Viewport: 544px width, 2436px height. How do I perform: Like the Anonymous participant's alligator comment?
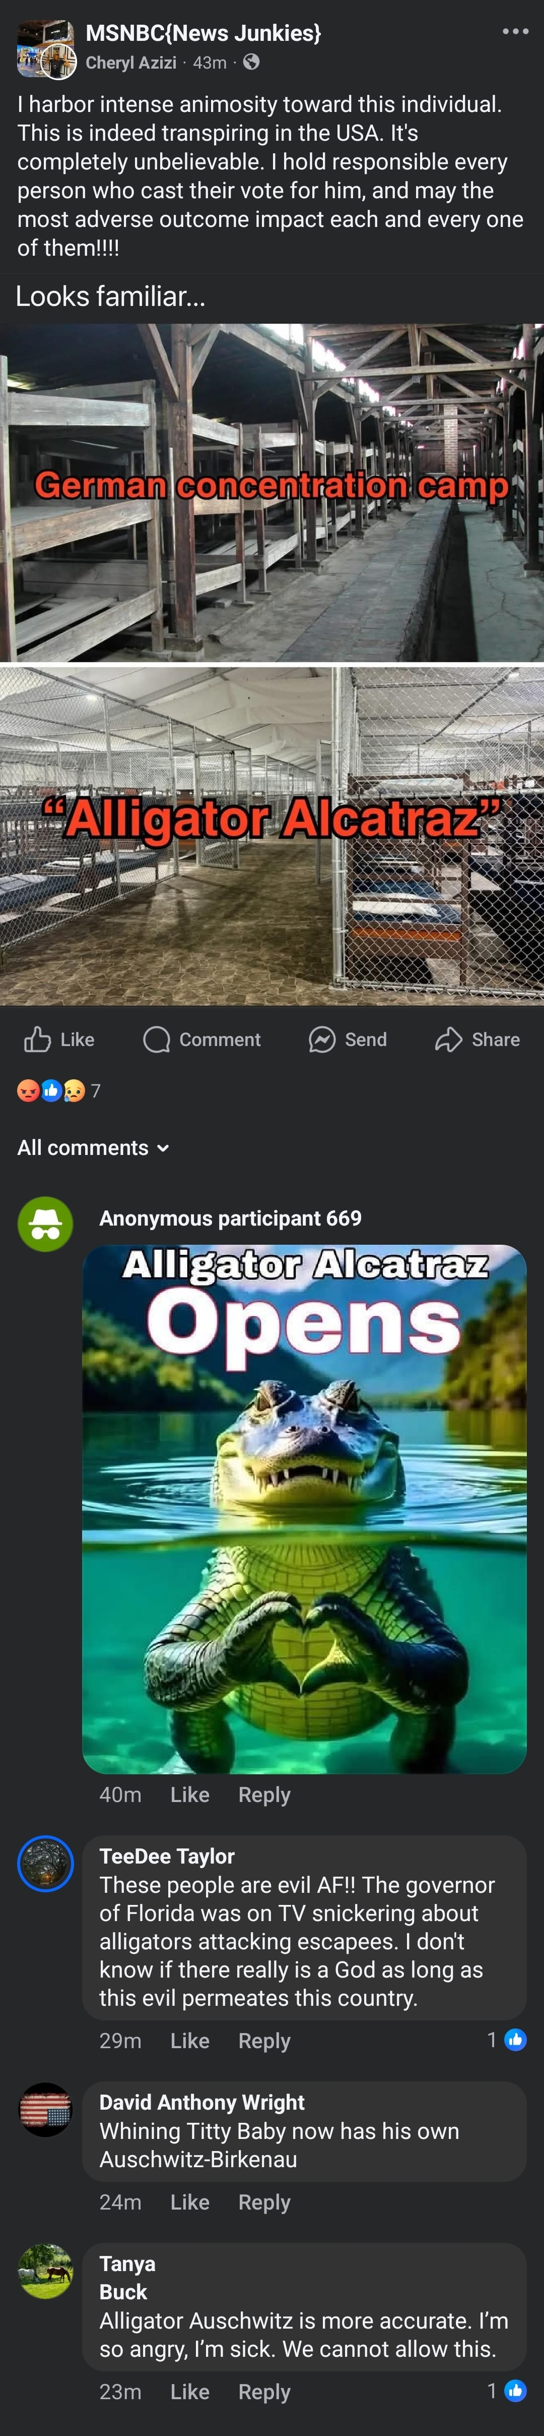[x=190, y=1795]
